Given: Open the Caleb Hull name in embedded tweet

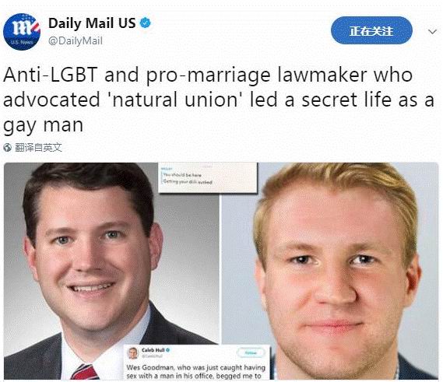Looking at the screenshot, I should click(153, 350).
